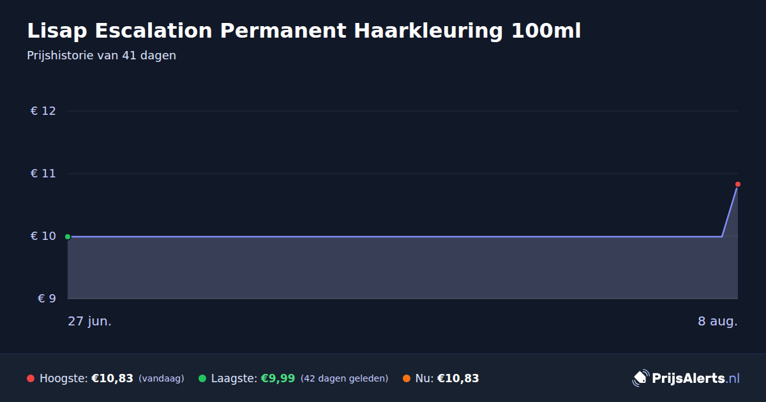
Task: Select the green lowest-price point on the chart
Action: click(68, 237)
